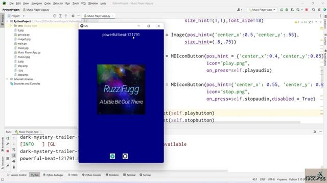Select music2.jpg in project tree
Image resolution: width=327 pixels, height=183 pixels.
click(24, 57)
